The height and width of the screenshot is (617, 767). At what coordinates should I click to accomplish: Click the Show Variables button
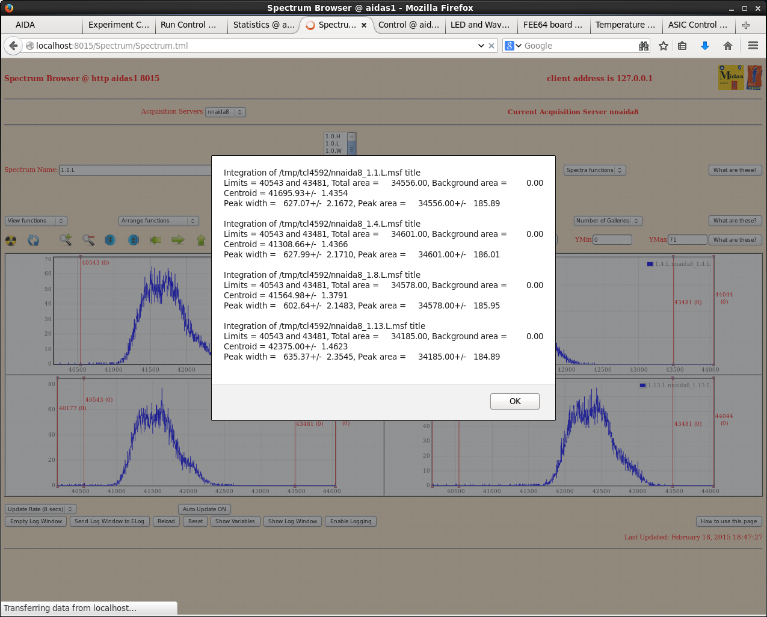pyautogui.click(x=235, y=521)
